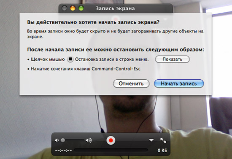Image resolution: width=232 pixels, height=159 pixels.
Task: Click the heading "После начала записи ее можно остановить следующим образом:"
Action: coord(116,49)
